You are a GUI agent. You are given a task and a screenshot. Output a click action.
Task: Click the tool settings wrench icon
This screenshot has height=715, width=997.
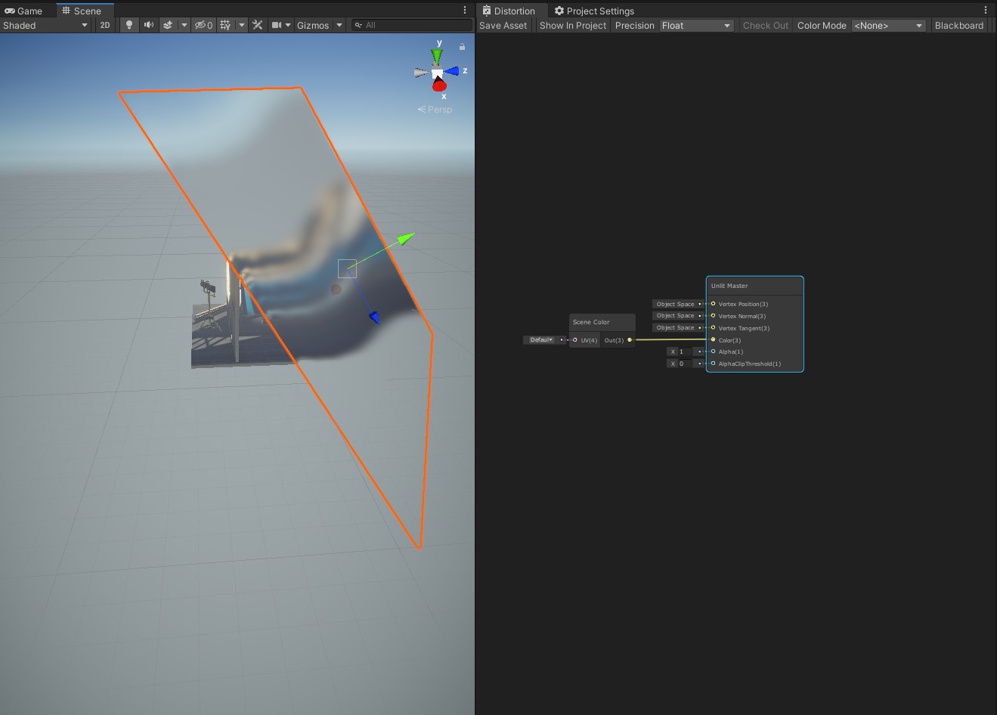click(257, 25)
